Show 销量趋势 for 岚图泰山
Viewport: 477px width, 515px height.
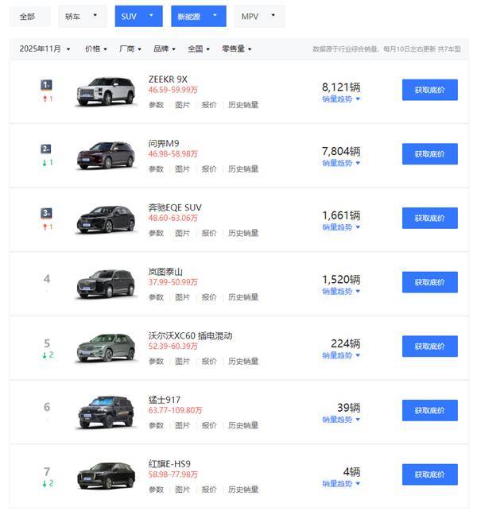(341, 292)
